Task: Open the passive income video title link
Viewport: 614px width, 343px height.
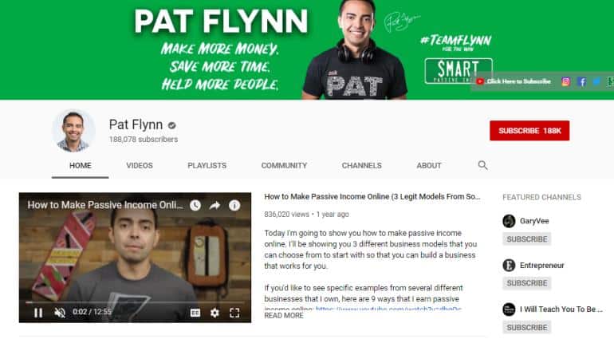Action: point(372,196)
